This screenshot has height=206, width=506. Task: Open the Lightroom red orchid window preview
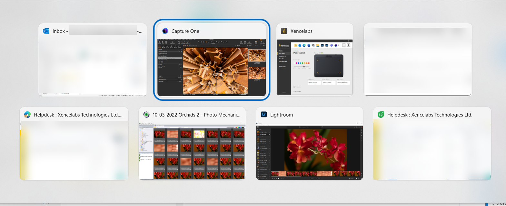310,151
